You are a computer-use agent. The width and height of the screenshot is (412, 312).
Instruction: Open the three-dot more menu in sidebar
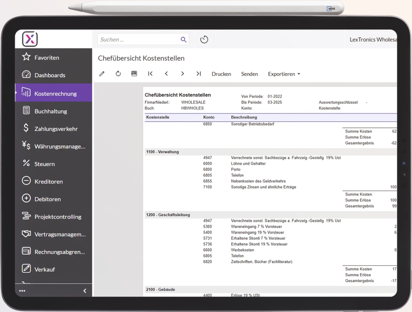click(x=22, y=291)
